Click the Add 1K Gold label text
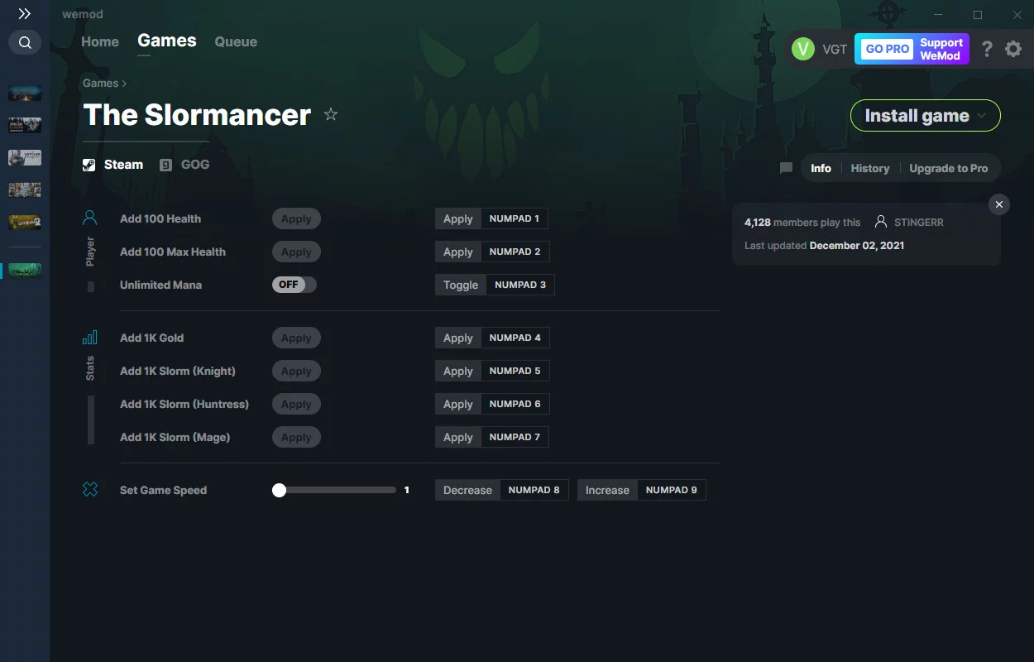This screenshot has height=662, width=1034. (x=151, y=338)
